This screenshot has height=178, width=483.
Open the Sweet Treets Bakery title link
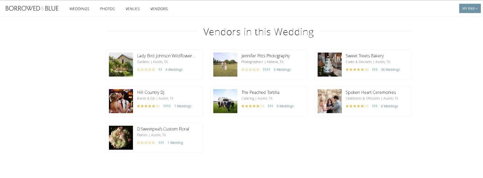[x=364, y=56]
